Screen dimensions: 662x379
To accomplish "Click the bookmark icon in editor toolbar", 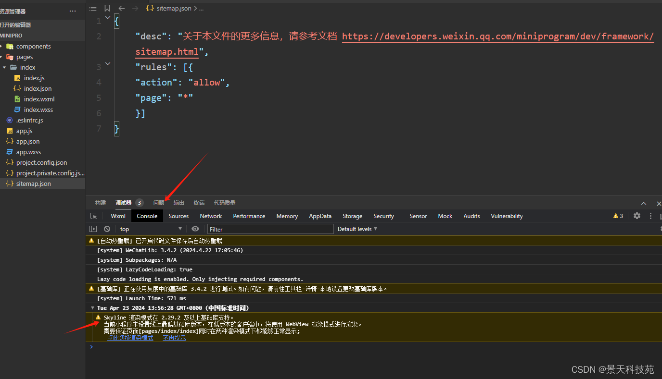I will point(107,8).
